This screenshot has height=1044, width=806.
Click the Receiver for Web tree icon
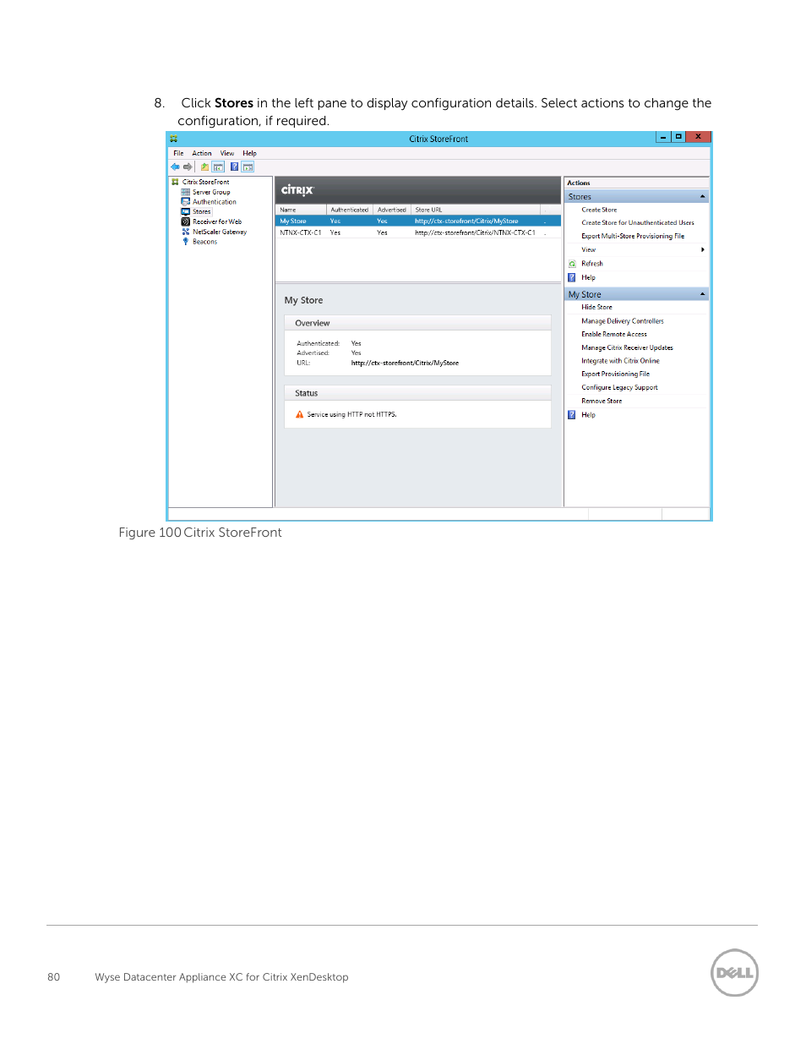pyautogui.click(x=185, y=221)
